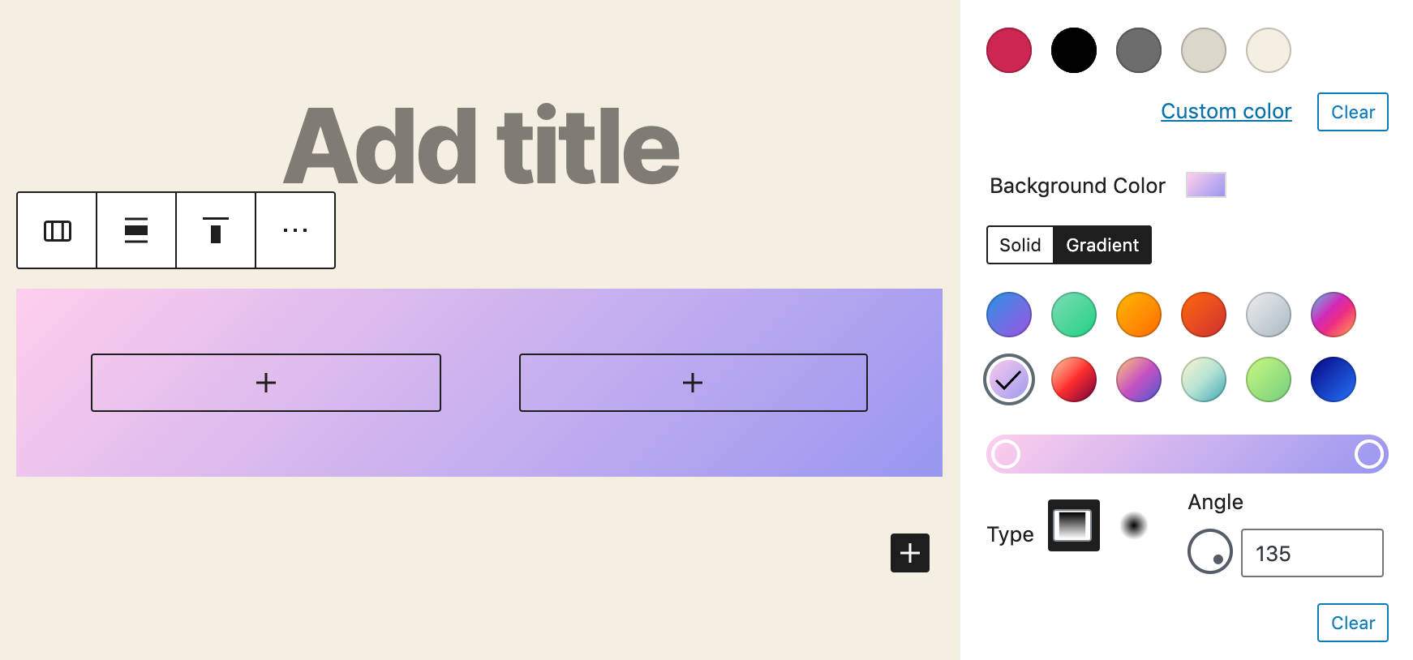Select the orange gradient swatch
The height and width of the screenshot is (660, 1413).
(x=1138, y=315)
